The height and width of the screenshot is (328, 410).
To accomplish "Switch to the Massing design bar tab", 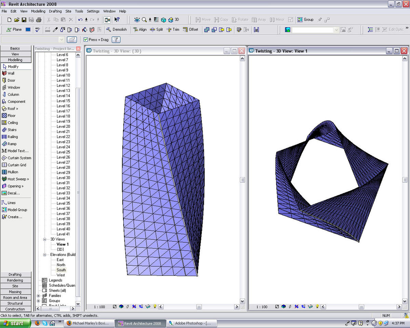I will click(15, 292).
